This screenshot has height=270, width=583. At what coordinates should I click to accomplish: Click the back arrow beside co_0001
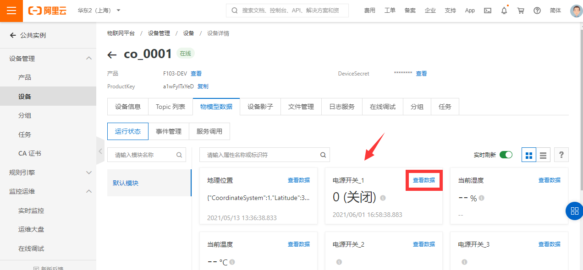tap(112, 55)
